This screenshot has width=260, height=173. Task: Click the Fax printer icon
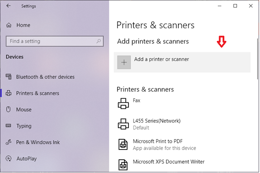[x=123, y=104]
